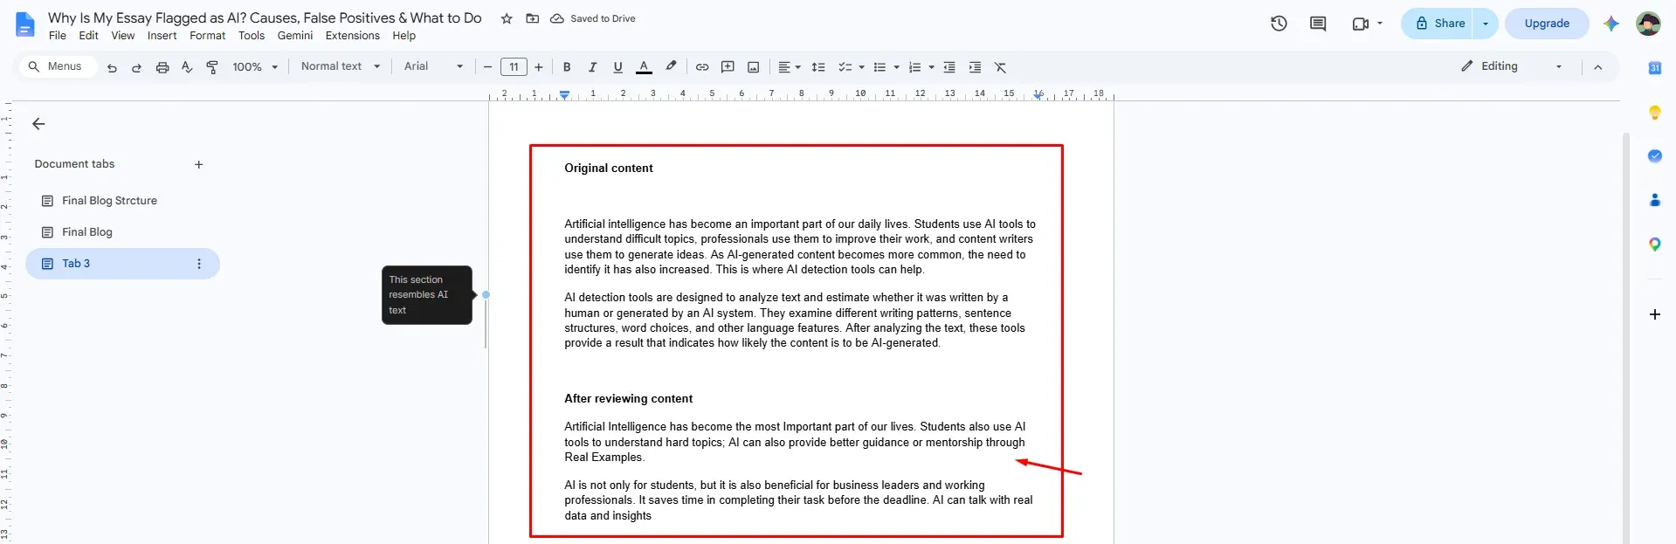1676x544 pixels.
Task: Open the Editing mode dropdown
Action: tap(1511, 66)
